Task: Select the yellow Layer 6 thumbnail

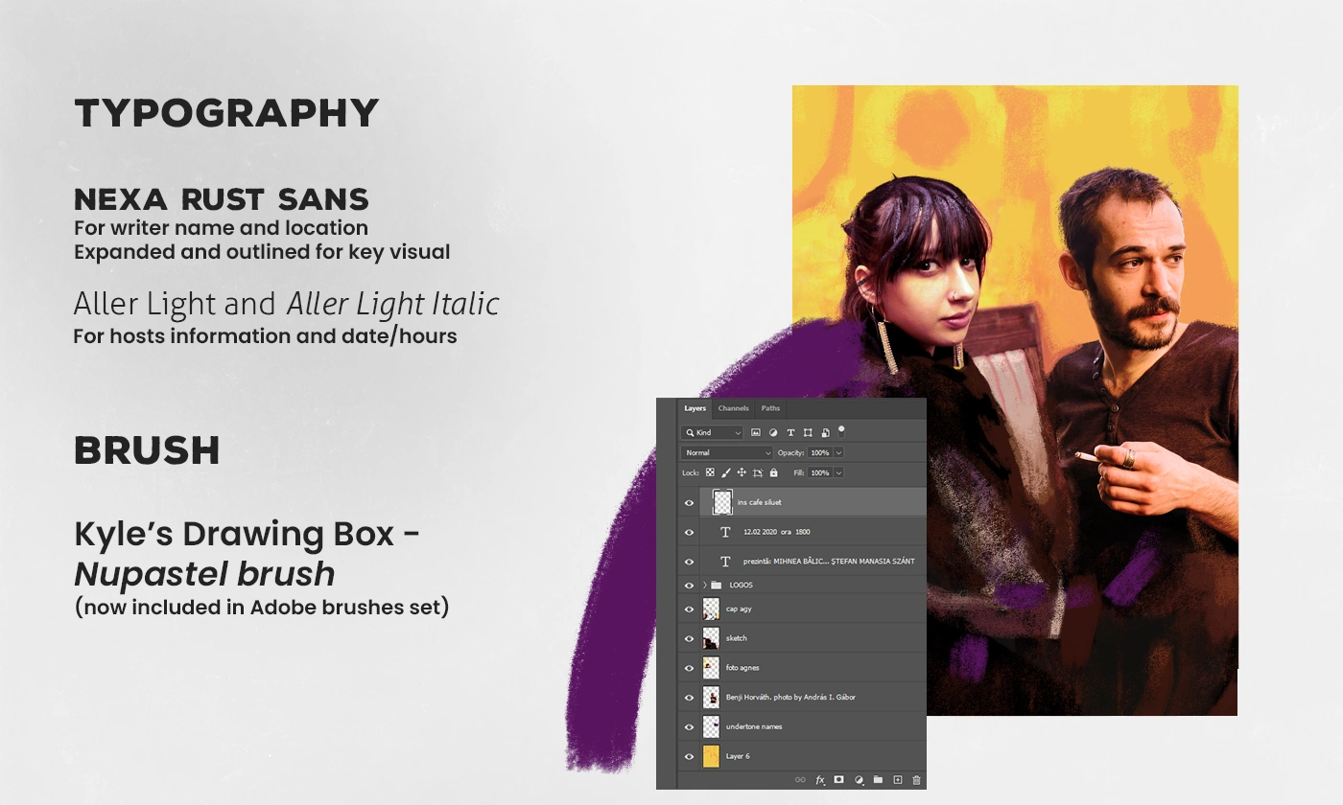Action: (x=711, y=756)
